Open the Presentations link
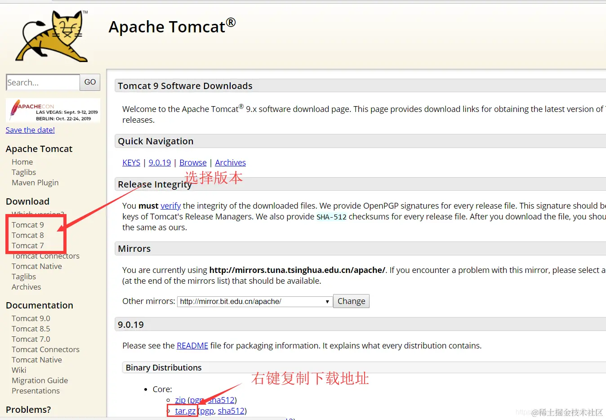The height and width of the screenshot is (420, 606). [36, 391]
